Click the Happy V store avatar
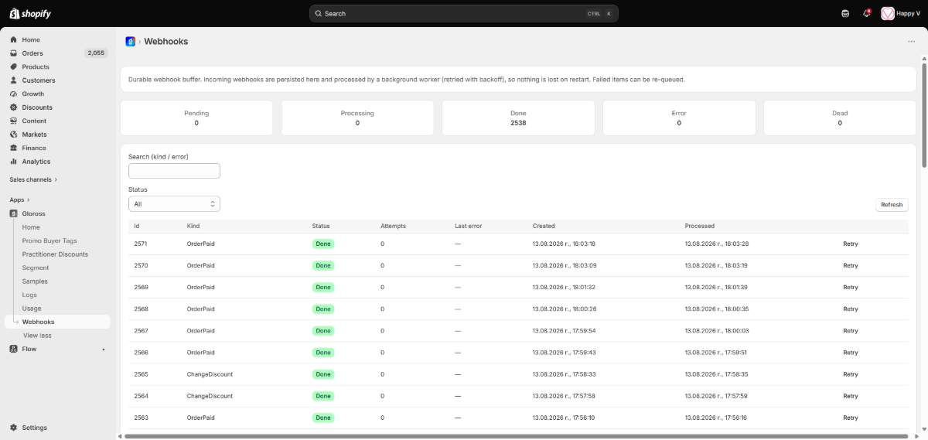The height and width of the screenshot is (440, 928). pos(888,13)
